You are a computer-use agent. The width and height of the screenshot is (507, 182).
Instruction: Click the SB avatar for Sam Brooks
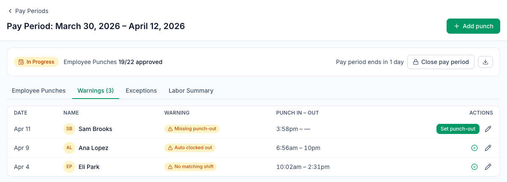pos(69,129)
